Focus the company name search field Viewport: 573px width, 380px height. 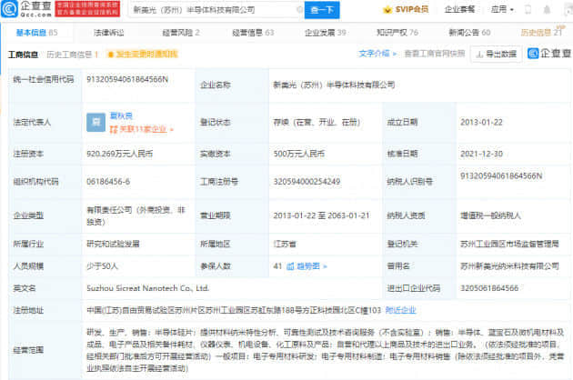[x=214, y=10]
